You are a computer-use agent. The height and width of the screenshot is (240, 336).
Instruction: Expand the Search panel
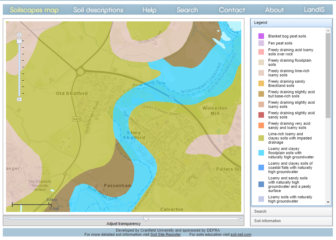pyautogui.click(x=291, y=211)
